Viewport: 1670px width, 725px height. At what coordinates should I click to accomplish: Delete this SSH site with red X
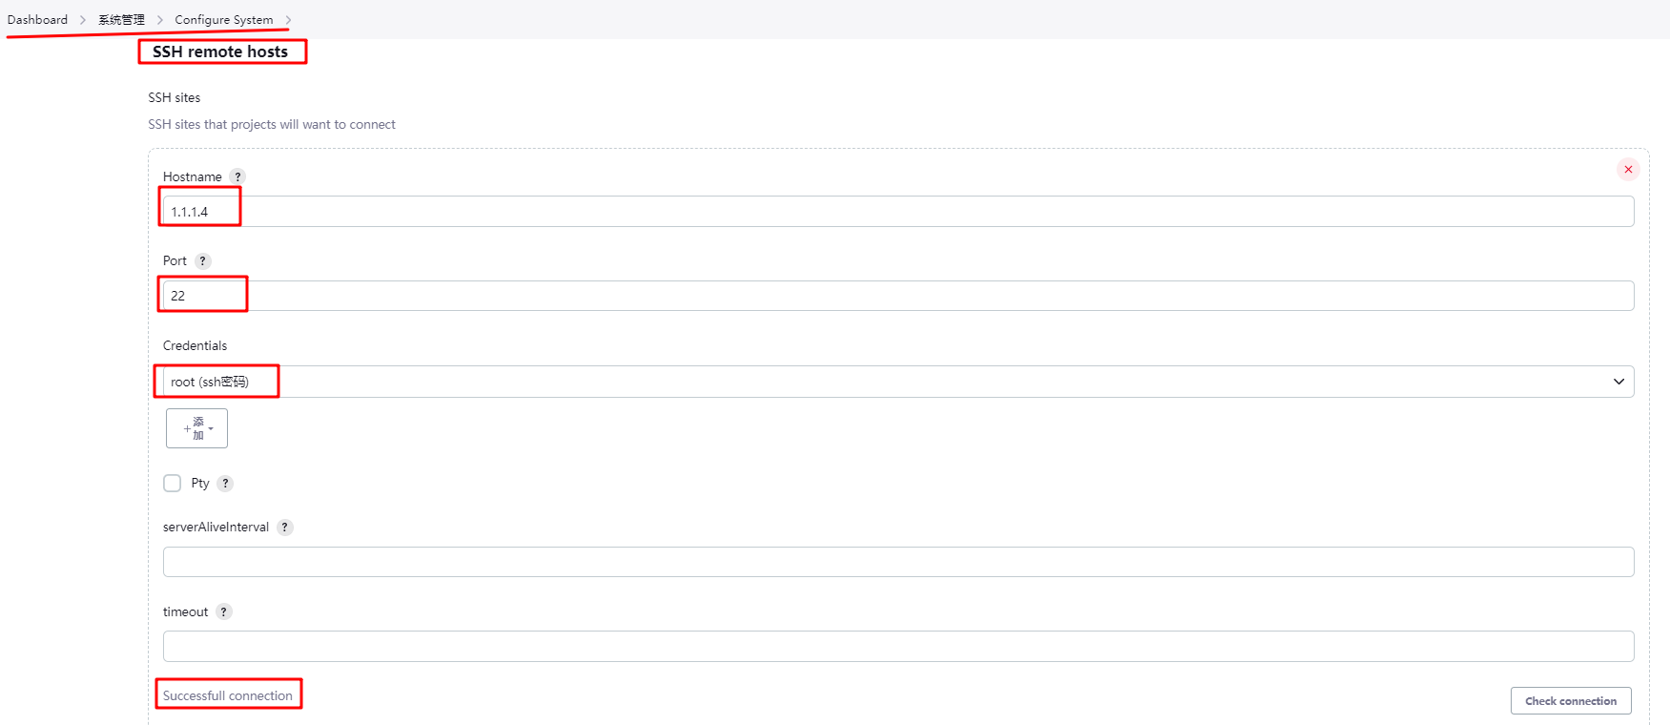[x=1628, y=170]
